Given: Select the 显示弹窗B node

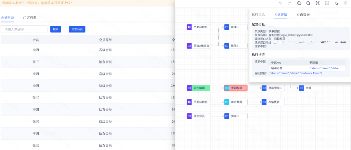Looking at the screenshot, I should coord(273,88).
